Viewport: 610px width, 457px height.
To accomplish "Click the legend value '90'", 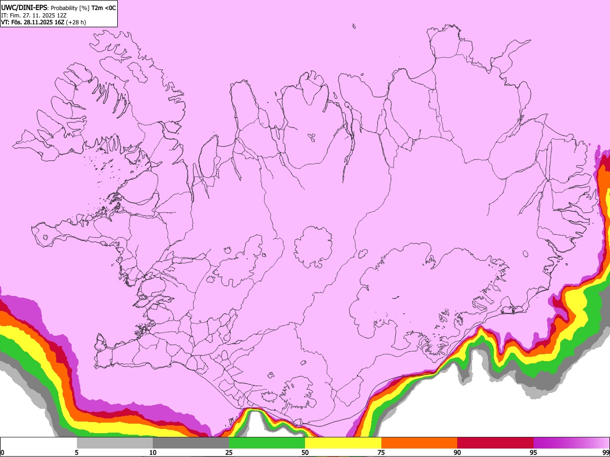I will [457, 452].
